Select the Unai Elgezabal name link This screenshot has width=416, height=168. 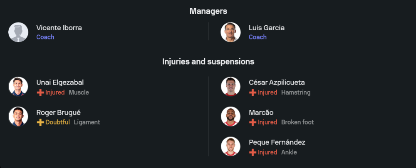(x=60, y=83)
